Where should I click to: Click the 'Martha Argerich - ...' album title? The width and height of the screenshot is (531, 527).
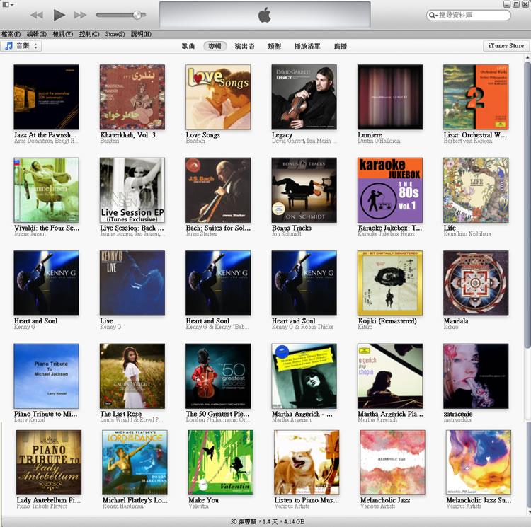(302, 414)
